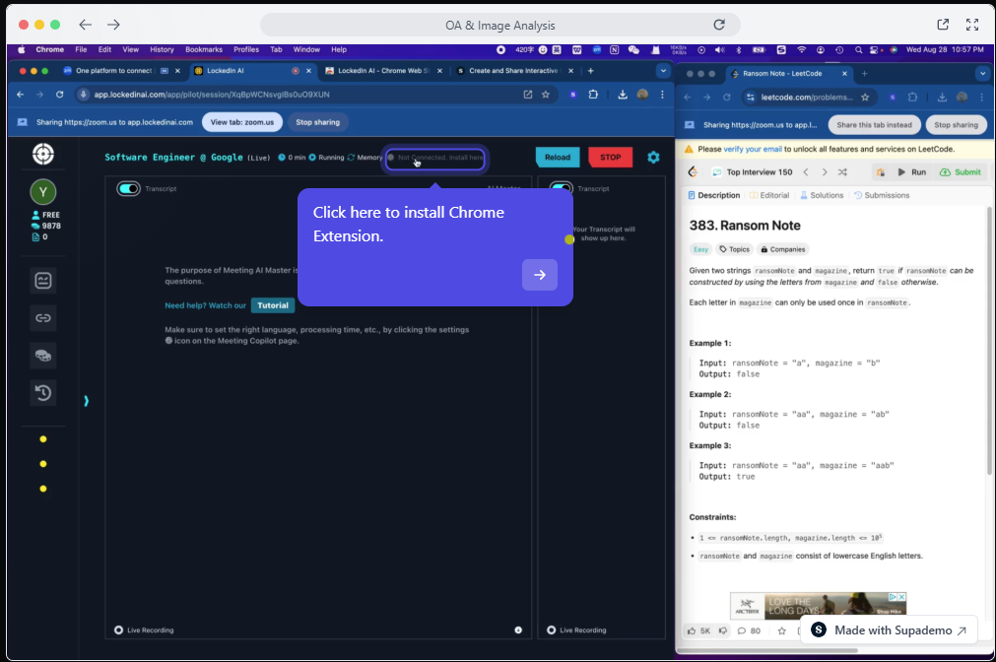Submit the LeetCode solution
Screen dimensions: 996x662
point(961,172)
